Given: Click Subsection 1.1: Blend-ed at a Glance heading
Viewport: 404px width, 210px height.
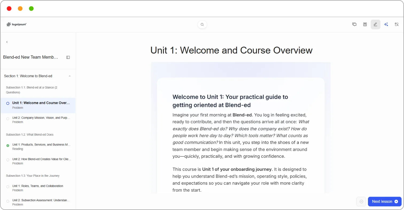Looking at the screenshot, I should click(x=32, y=90).
